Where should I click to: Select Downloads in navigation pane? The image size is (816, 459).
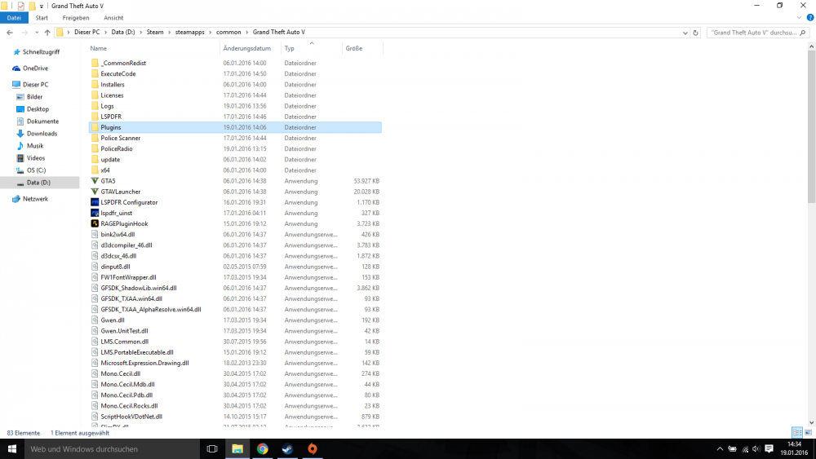coord(42,134)
